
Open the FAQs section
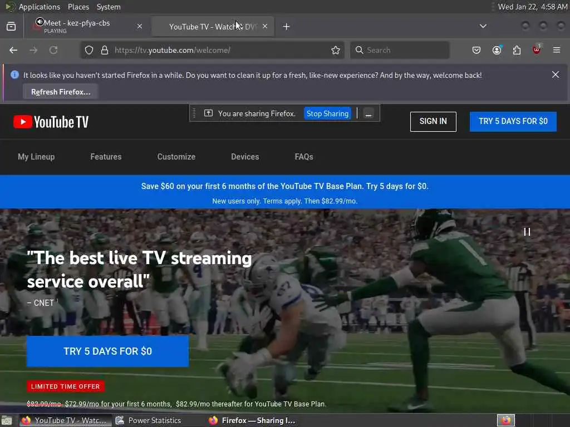click(304, 157)
